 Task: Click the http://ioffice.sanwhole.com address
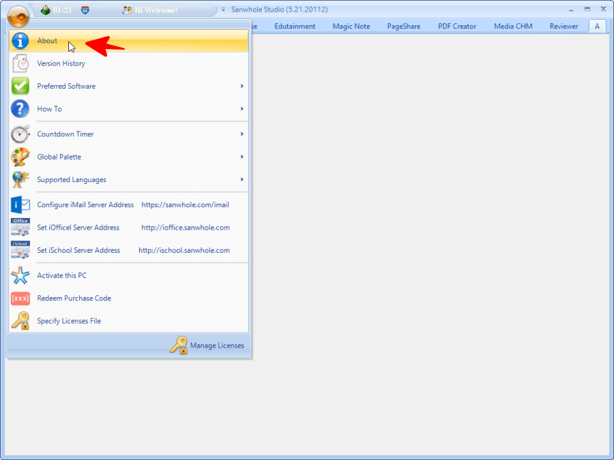[x=186, y=227]
